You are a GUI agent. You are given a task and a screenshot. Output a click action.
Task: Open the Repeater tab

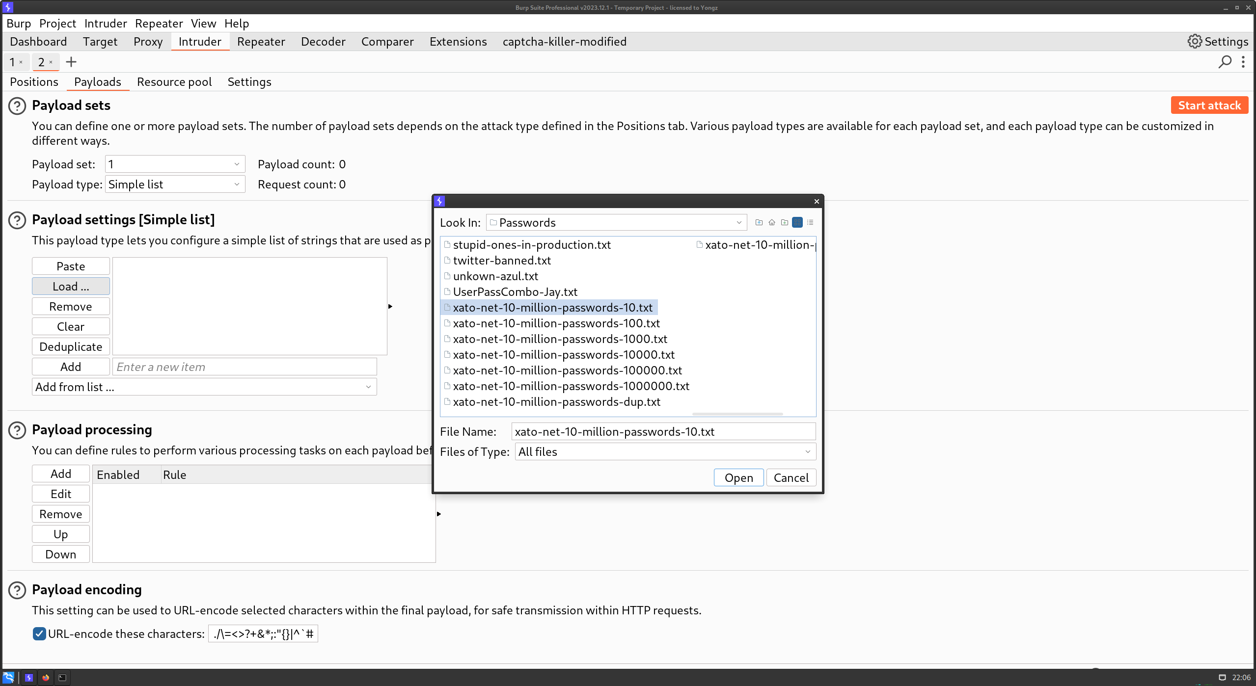click(x=261, y=42)
